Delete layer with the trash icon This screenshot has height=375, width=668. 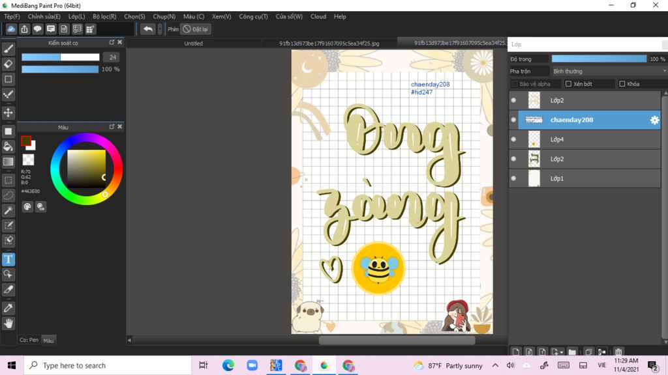click(618, 352)
